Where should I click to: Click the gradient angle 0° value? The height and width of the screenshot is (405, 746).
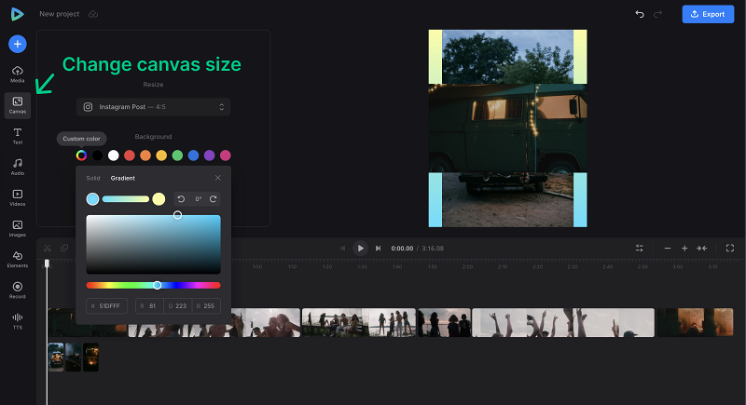198,199
